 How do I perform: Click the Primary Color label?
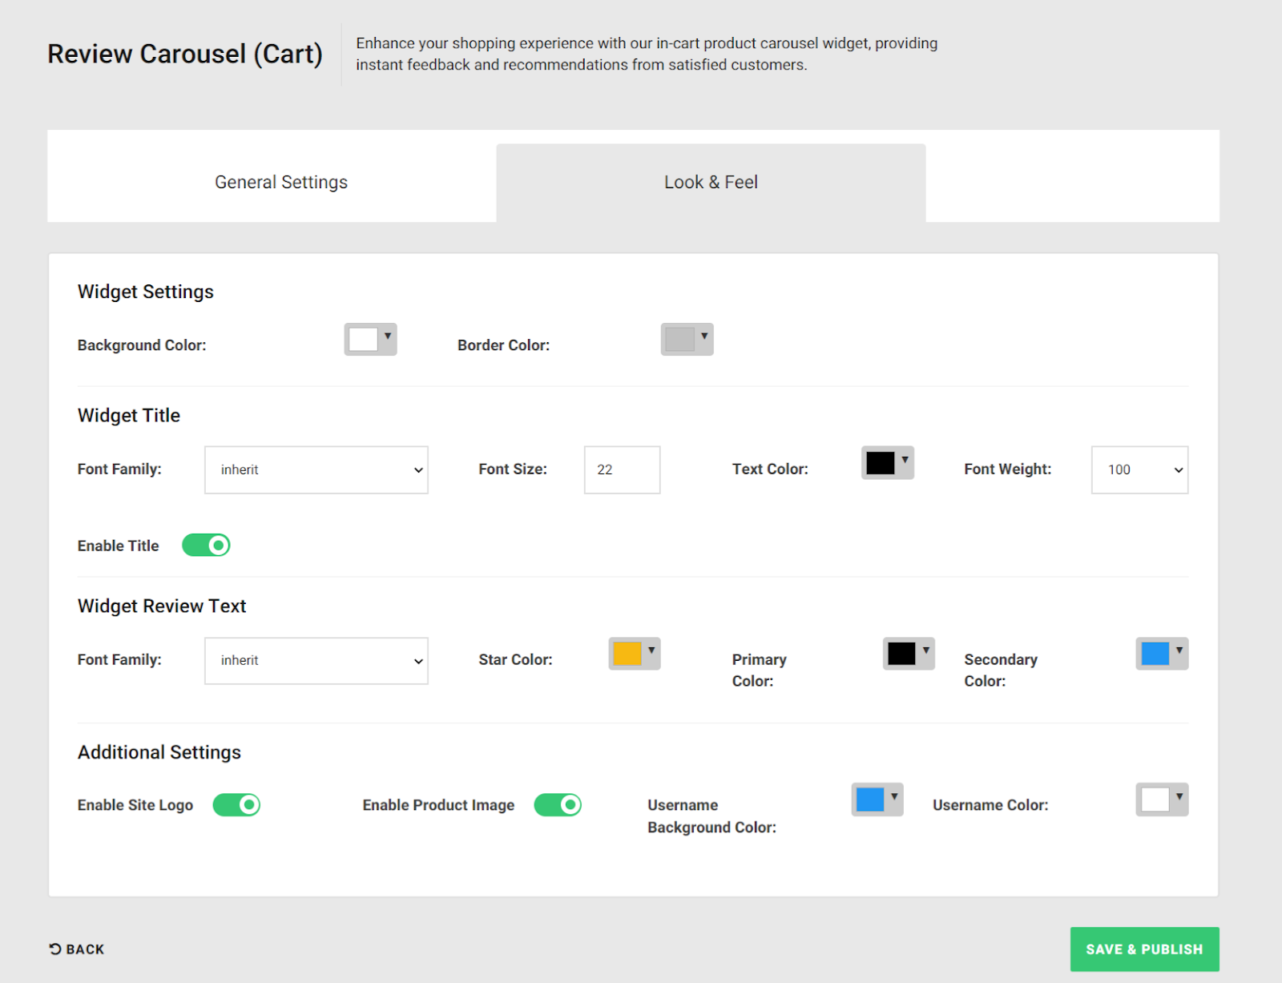759,671
